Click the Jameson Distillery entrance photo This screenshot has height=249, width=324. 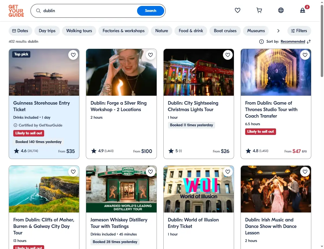121,189
